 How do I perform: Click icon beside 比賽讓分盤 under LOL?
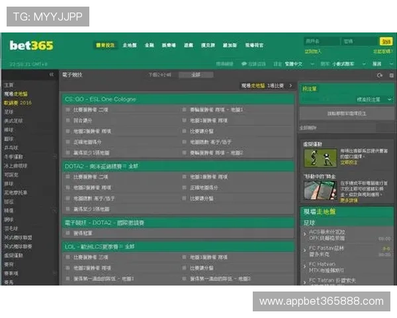click(185, 268)
